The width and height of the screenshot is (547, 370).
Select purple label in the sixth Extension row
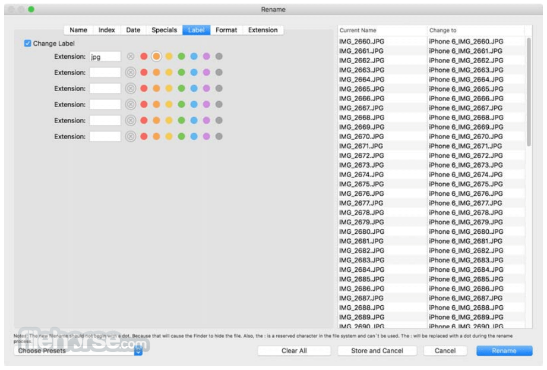tap(207, 136)
